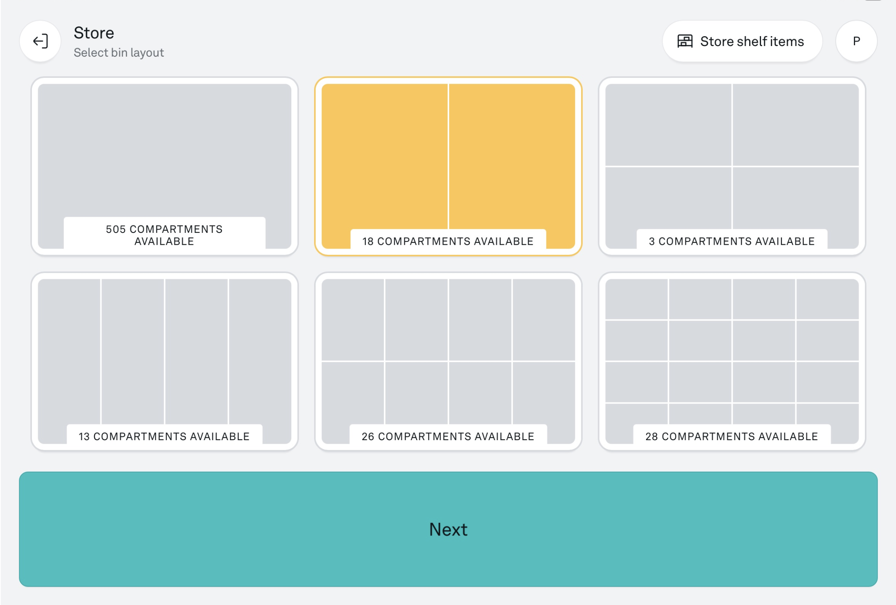Image resolution: width=896 pixels, height=605 pixels.
Task: Click the shelf icon in the Store shelf items button
Action: 685,41
